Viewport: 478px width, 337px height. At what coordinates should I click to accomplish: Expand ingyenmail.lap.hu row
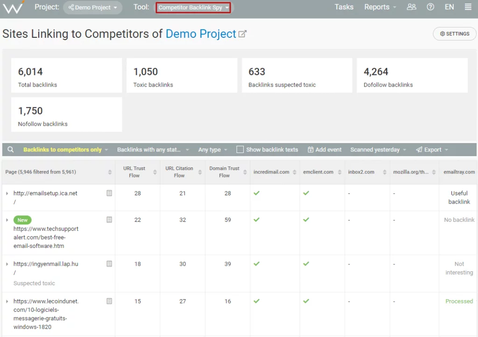click(7, 264)
